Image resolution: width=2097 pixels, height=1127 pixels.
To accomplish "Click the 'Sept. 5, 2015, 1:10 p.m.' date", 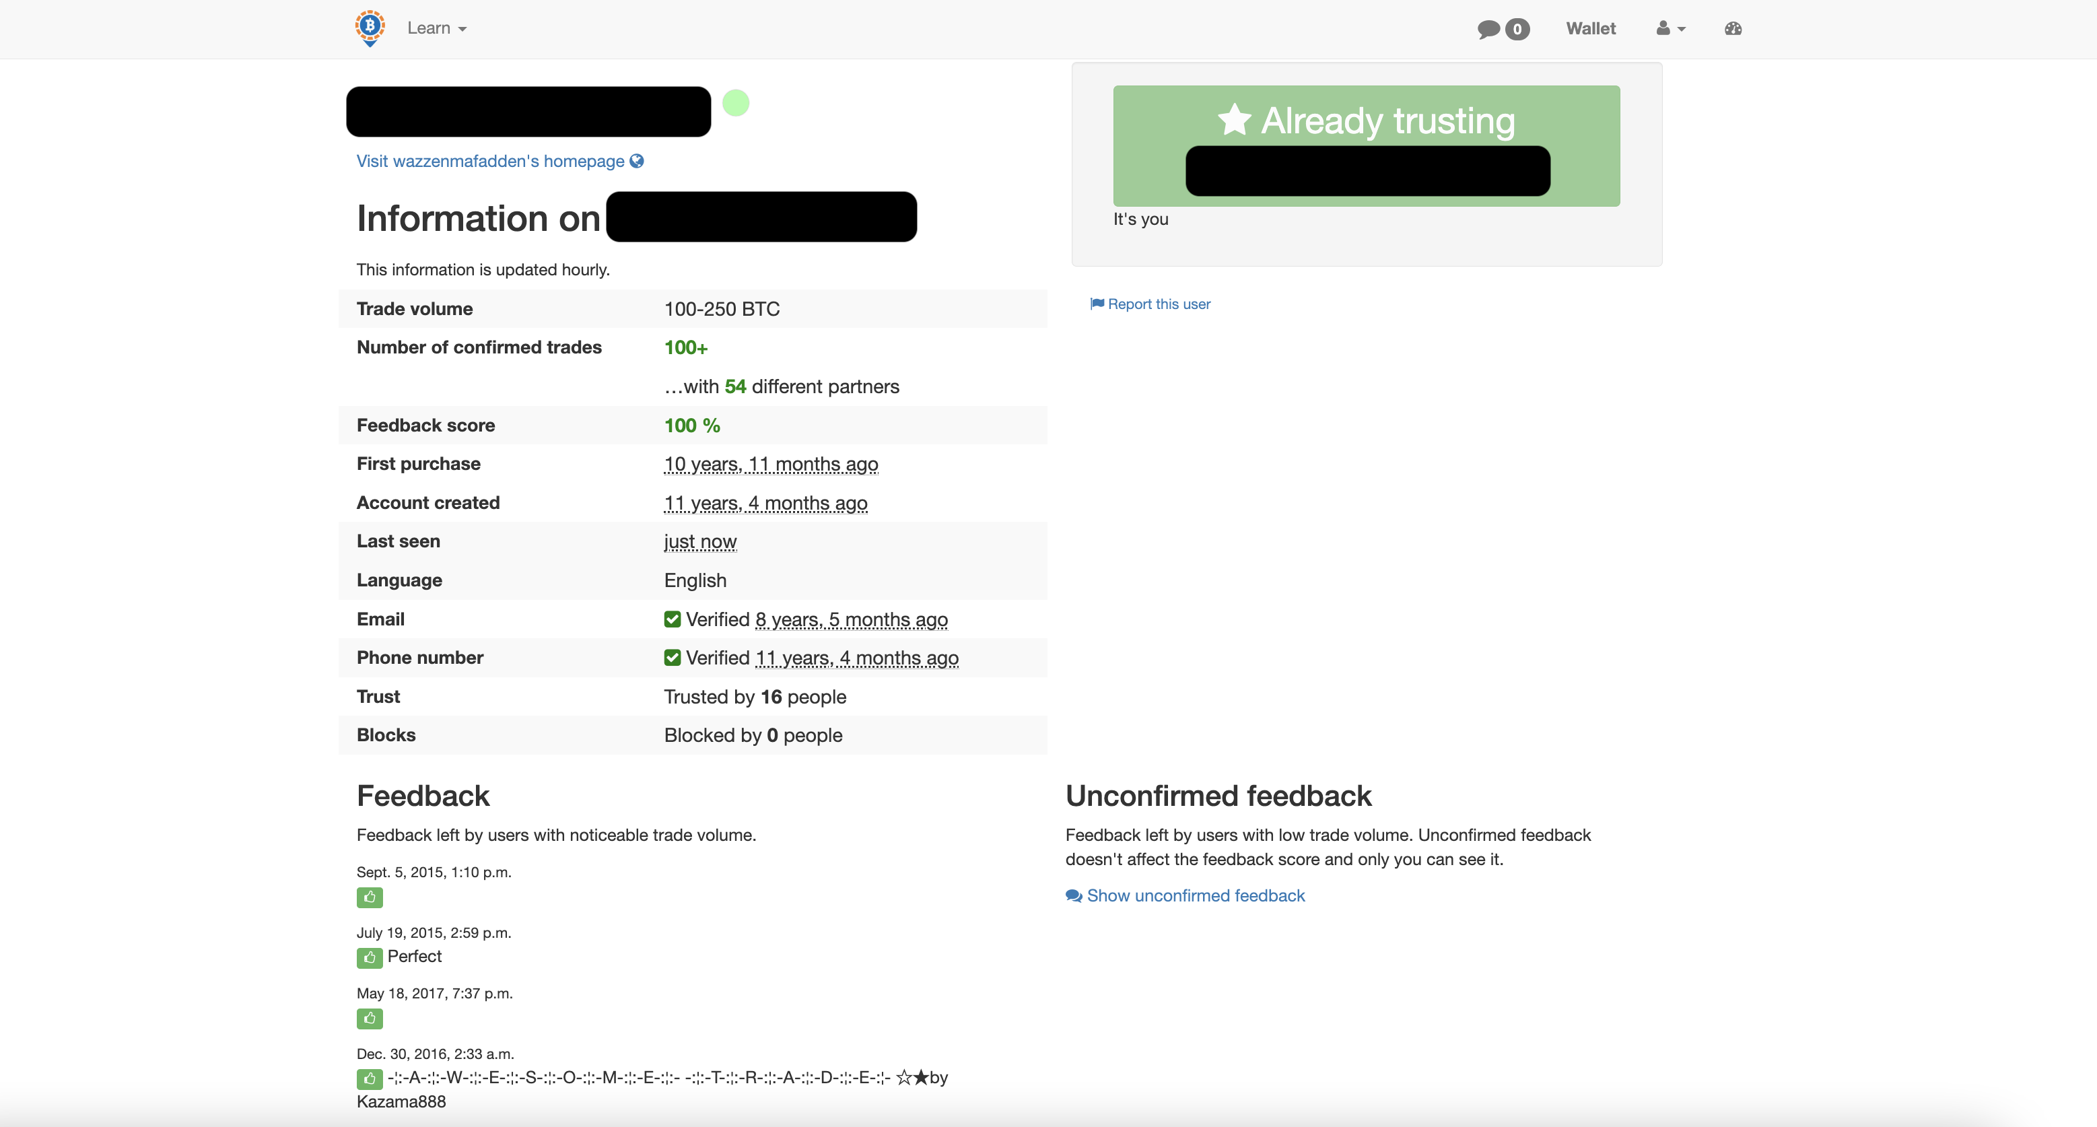I will (434, 872).
